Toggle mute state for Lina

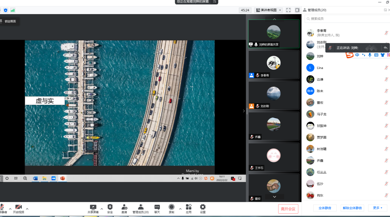tap(386, 68)
